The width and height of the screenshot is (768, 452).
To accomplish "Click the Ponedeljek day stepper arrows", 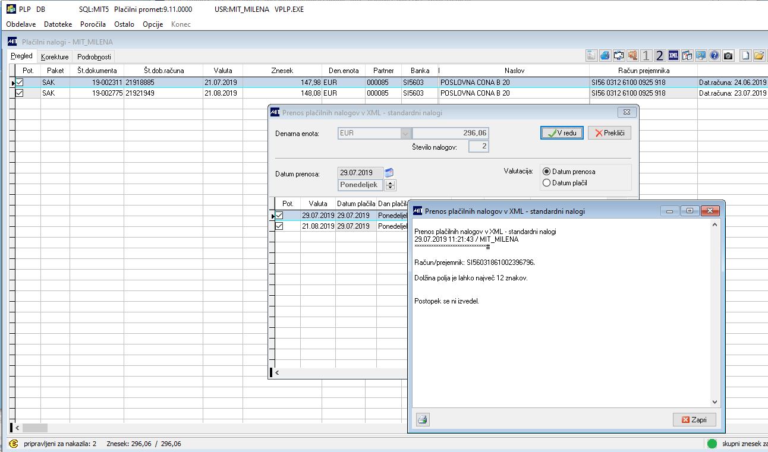I will click(391, 185).
